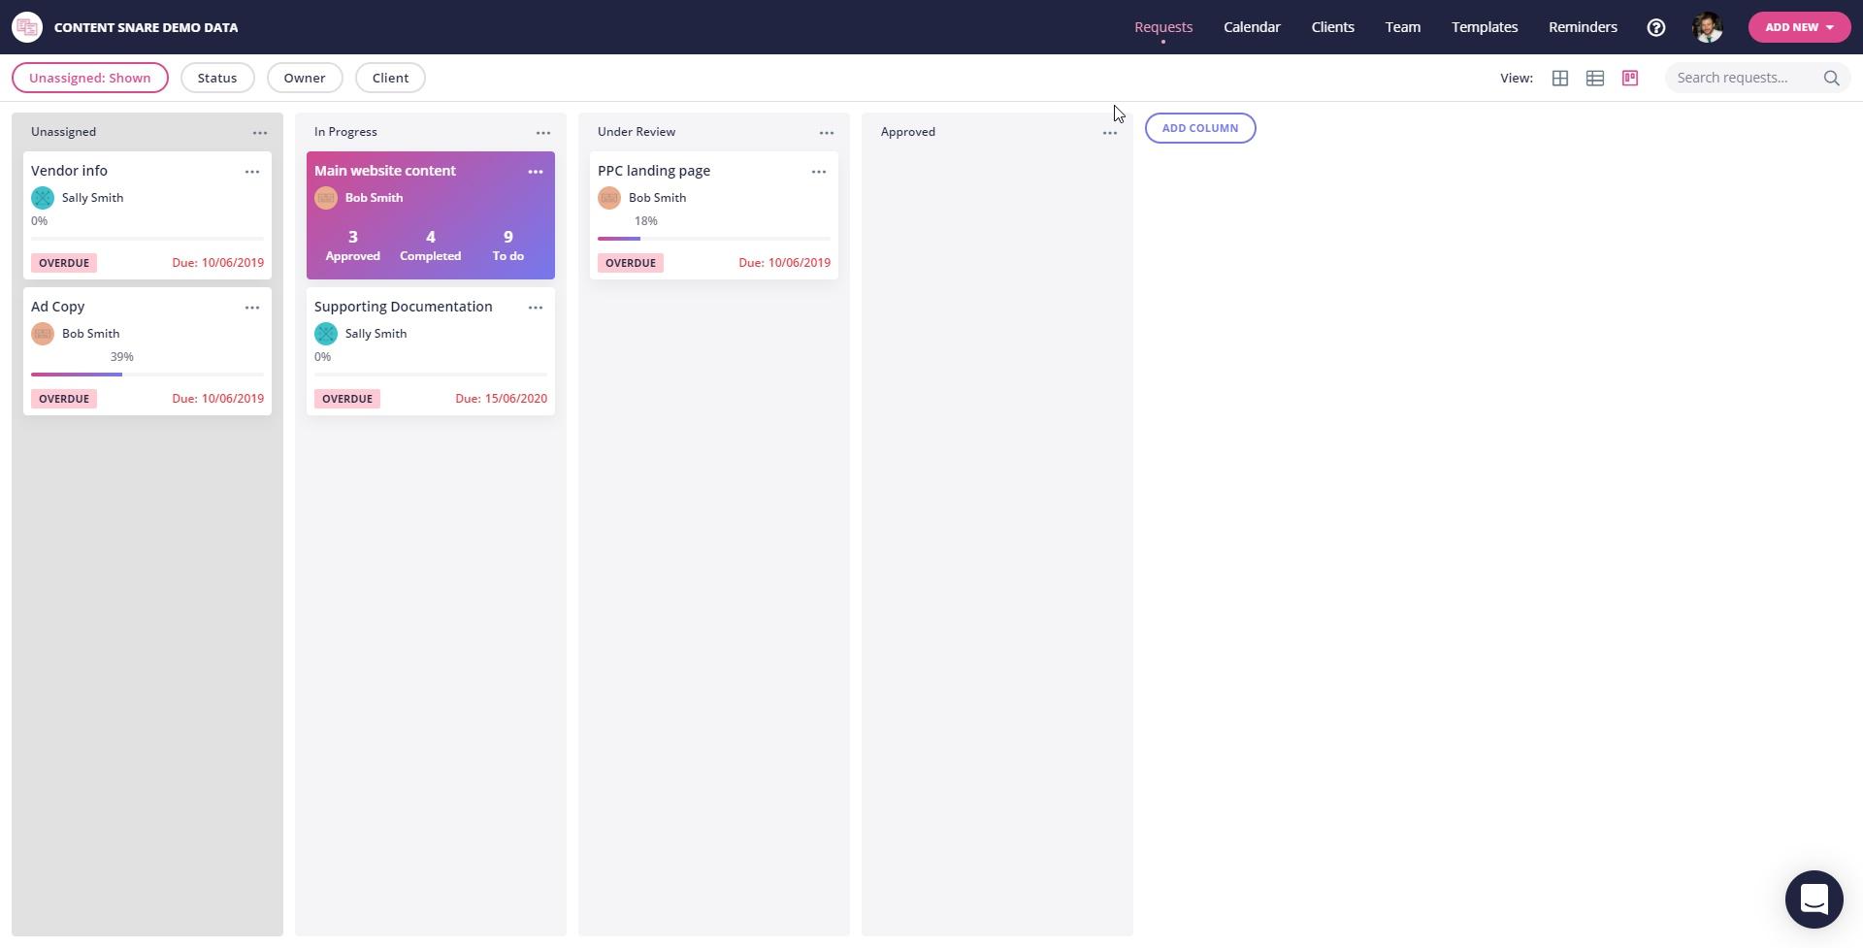Click Bob Smith avatar on Main website content

[326, 198]
